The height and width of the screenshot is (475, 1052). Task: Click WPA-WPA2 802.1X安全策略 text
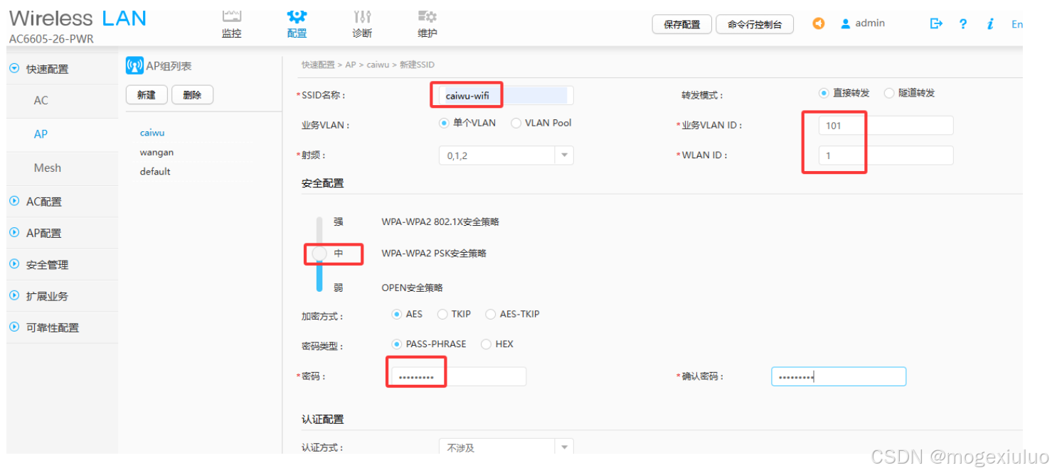coord(440,222)
